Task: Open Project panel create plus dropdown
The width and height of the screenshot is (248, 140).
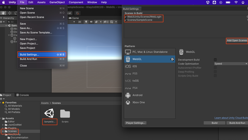Action: 2,99
